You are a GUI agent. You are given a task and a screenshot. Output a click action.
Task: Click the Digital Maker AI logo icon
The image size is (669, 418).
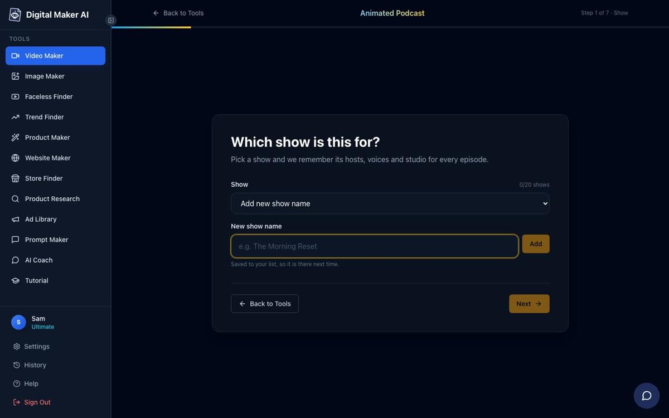point(15,14)
